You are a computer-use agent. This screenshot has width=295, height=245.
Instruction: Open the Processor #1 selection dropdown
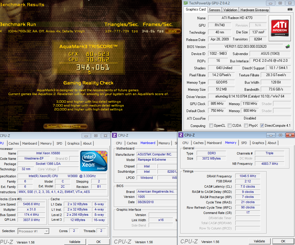tap(47, 231)
